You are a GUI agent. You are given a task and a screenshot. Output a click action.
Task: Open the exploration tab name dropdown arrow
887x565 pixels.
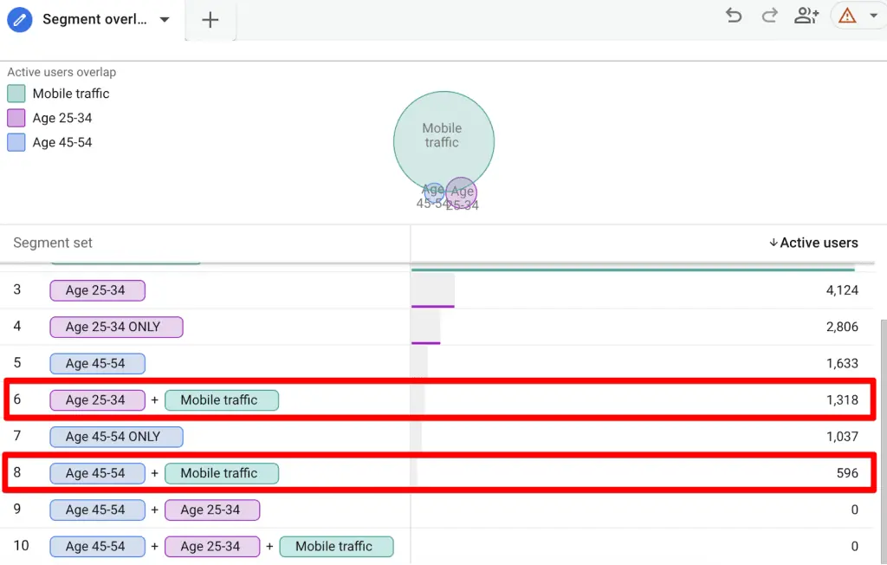tap(164, 19)
